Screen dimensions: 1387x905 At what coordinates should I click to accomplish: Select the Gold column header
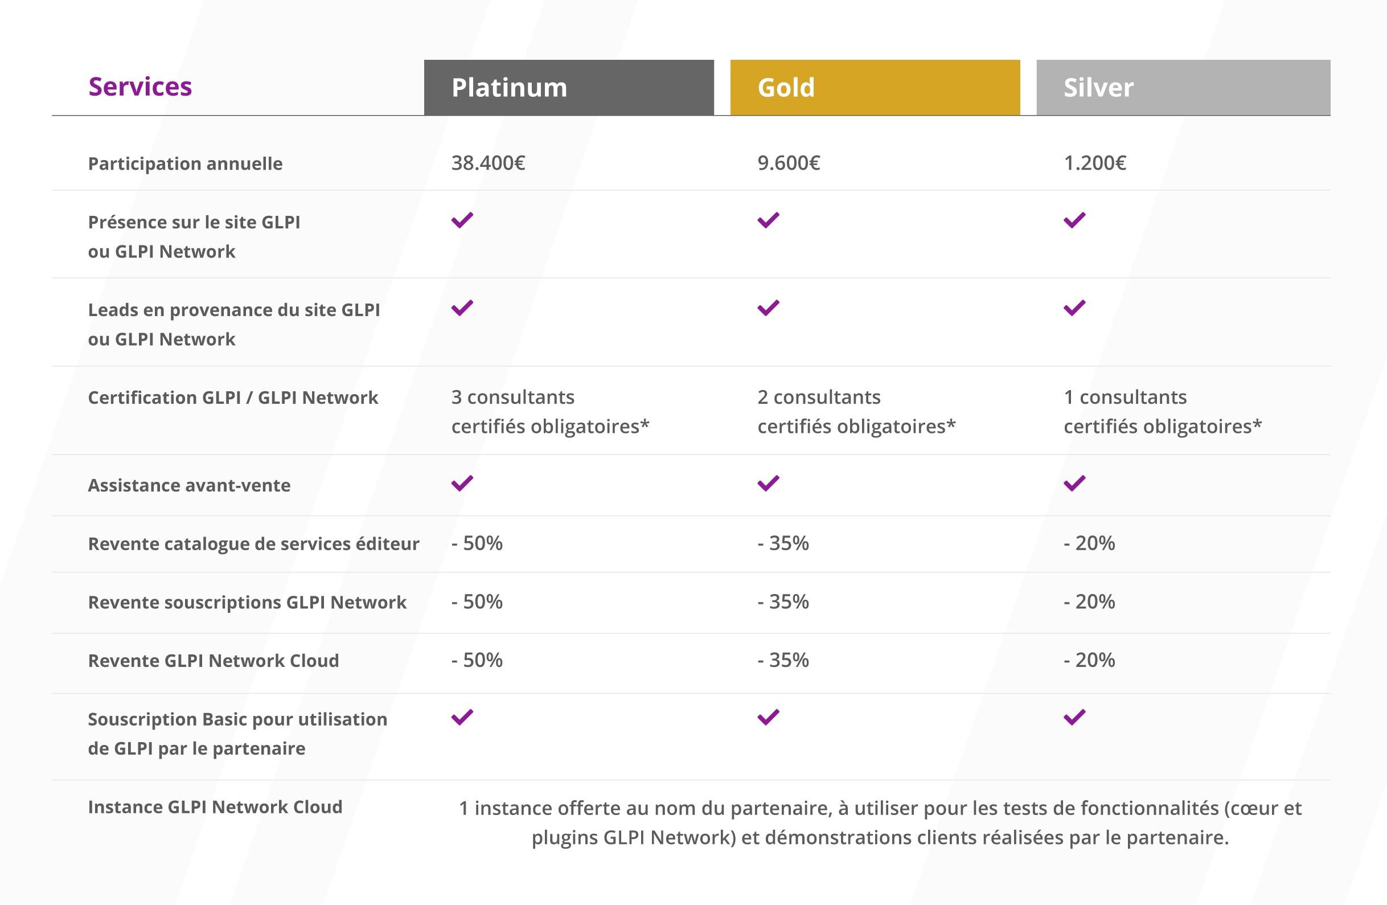pos(875,88)
